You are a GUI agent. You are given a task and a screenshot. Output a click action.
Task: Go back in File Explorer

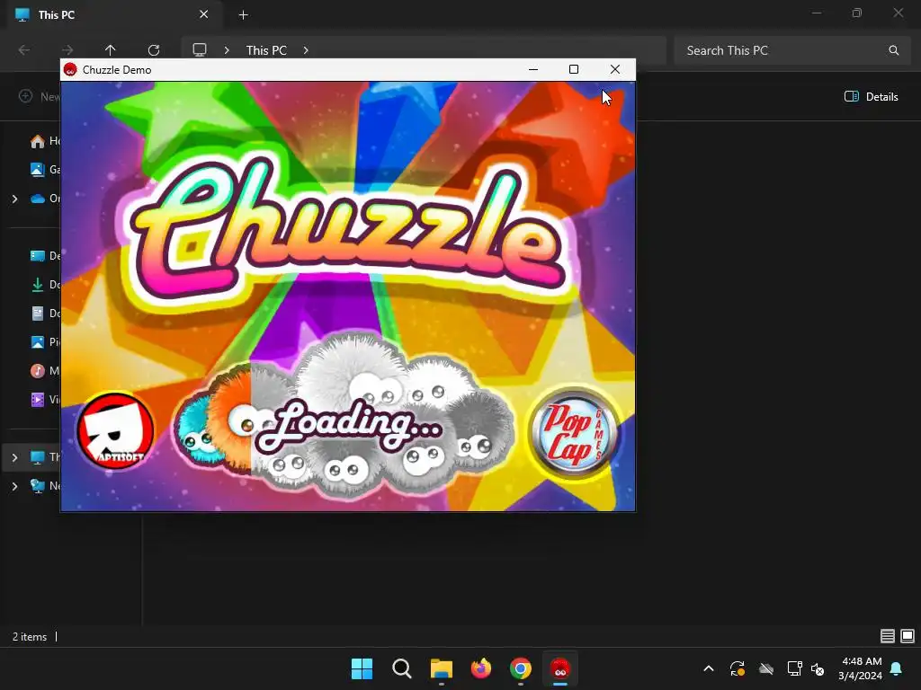point(24,50)
